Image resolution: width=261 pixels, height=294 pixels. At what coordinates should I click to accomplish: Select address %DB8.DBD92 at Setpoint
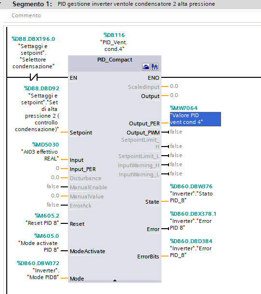point(41,88)
